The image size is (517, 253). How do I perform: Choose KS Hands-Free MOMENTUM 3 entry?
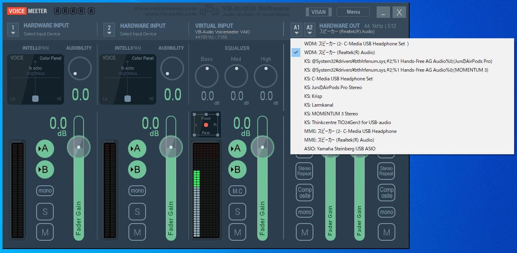click(x=402, y=70)
